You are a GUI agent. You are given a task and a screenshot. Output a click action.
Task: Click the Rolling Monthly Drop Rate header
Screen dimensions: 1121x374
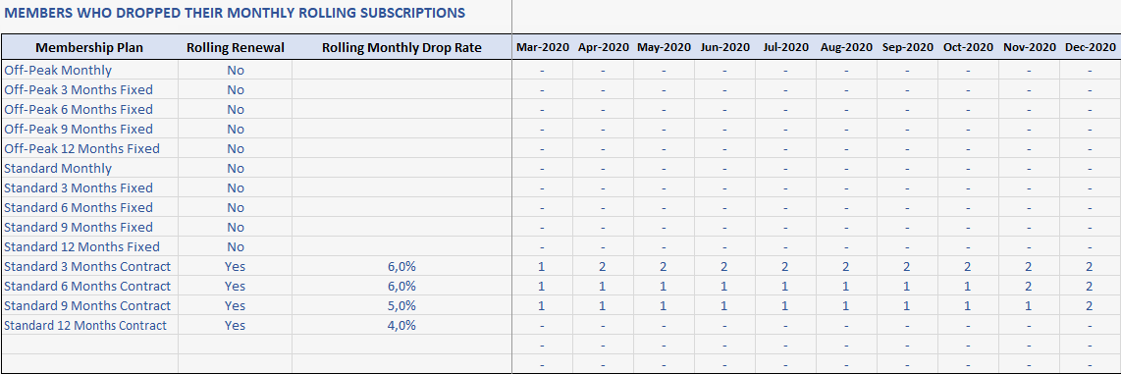click(401, 48)
